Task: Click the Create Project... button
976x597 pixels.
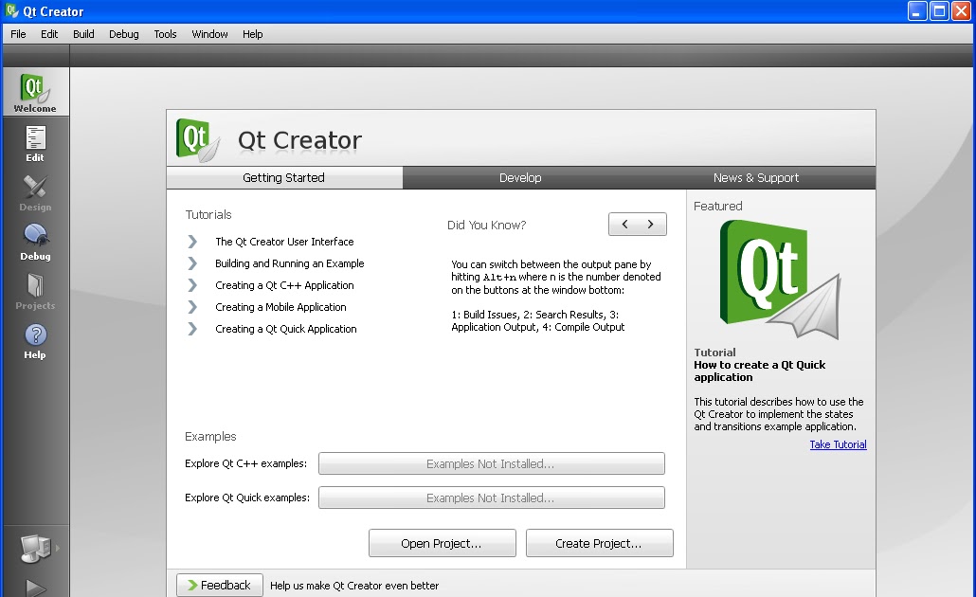Action: pyautogui.click(x=599, y=544)
